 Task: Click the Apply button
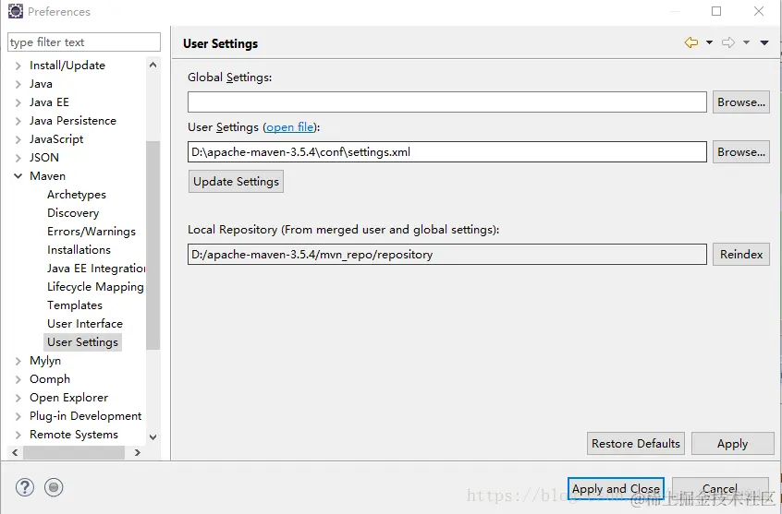pos(733,444)
